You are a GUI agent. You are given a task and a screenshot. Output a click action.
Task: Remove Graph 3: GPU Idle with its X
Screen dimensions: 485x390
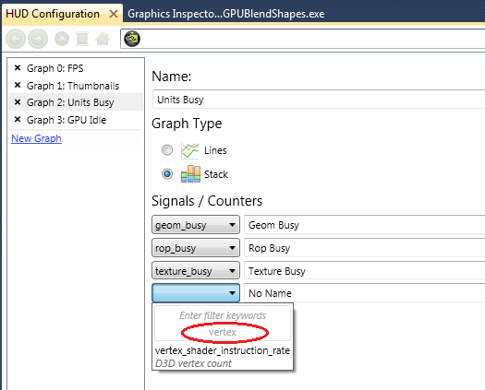click(18, 119)
